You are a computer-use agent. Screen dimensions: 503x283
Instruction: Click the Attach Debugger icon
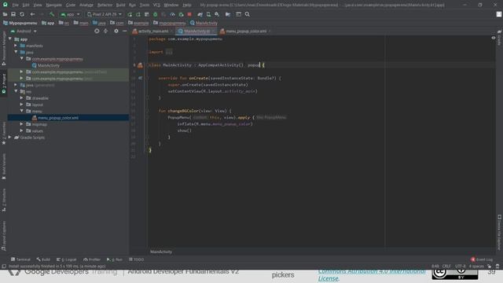point(181,14)
